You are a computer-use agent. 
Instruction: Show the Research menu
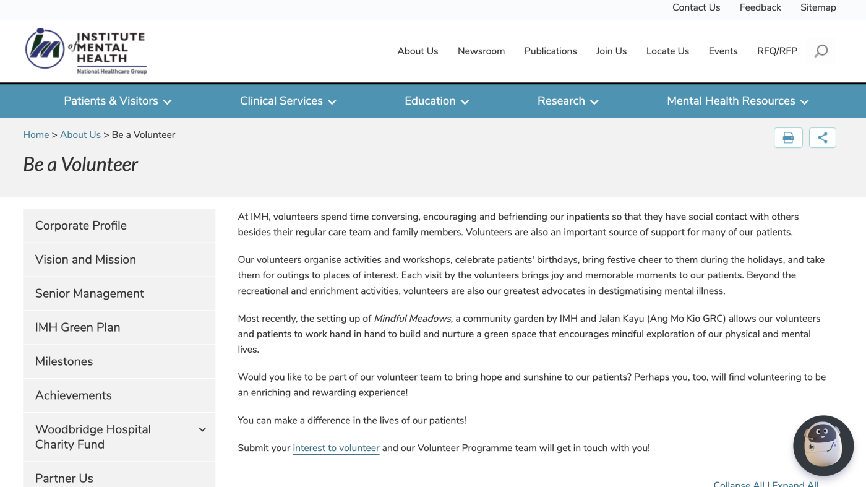(x=568, y=101)
